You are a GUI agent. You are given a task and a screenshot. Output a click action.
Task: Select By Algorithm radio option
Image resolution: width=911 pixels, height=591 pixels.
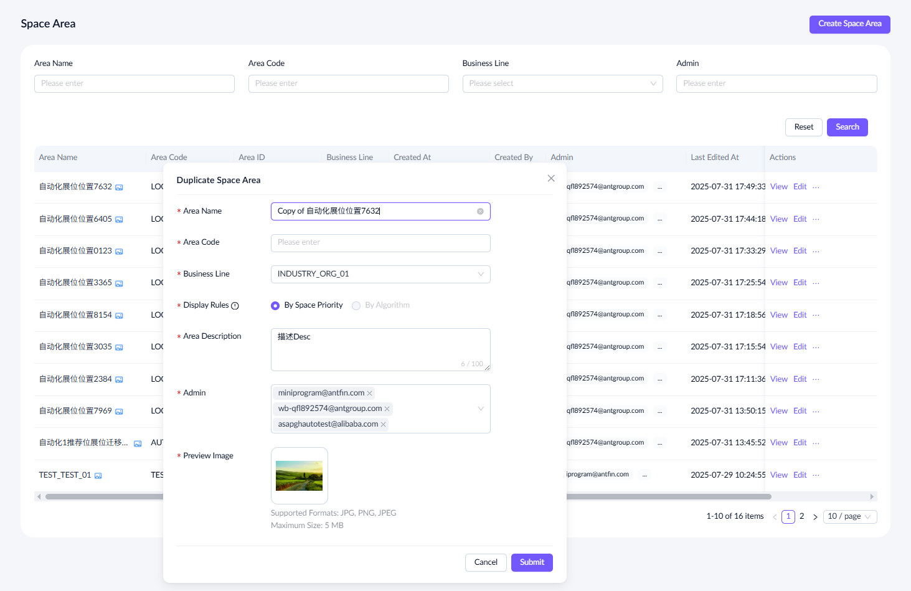[x=356, y=306]
